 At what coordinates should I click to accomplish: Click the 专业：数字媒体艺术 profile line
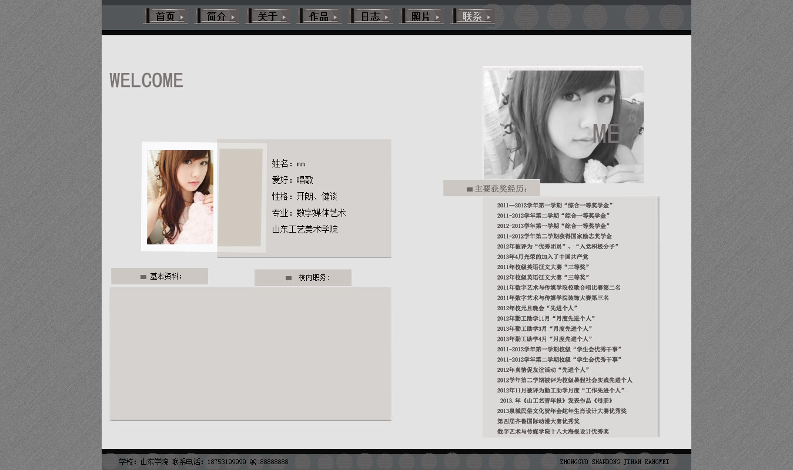tap(309, 213)
